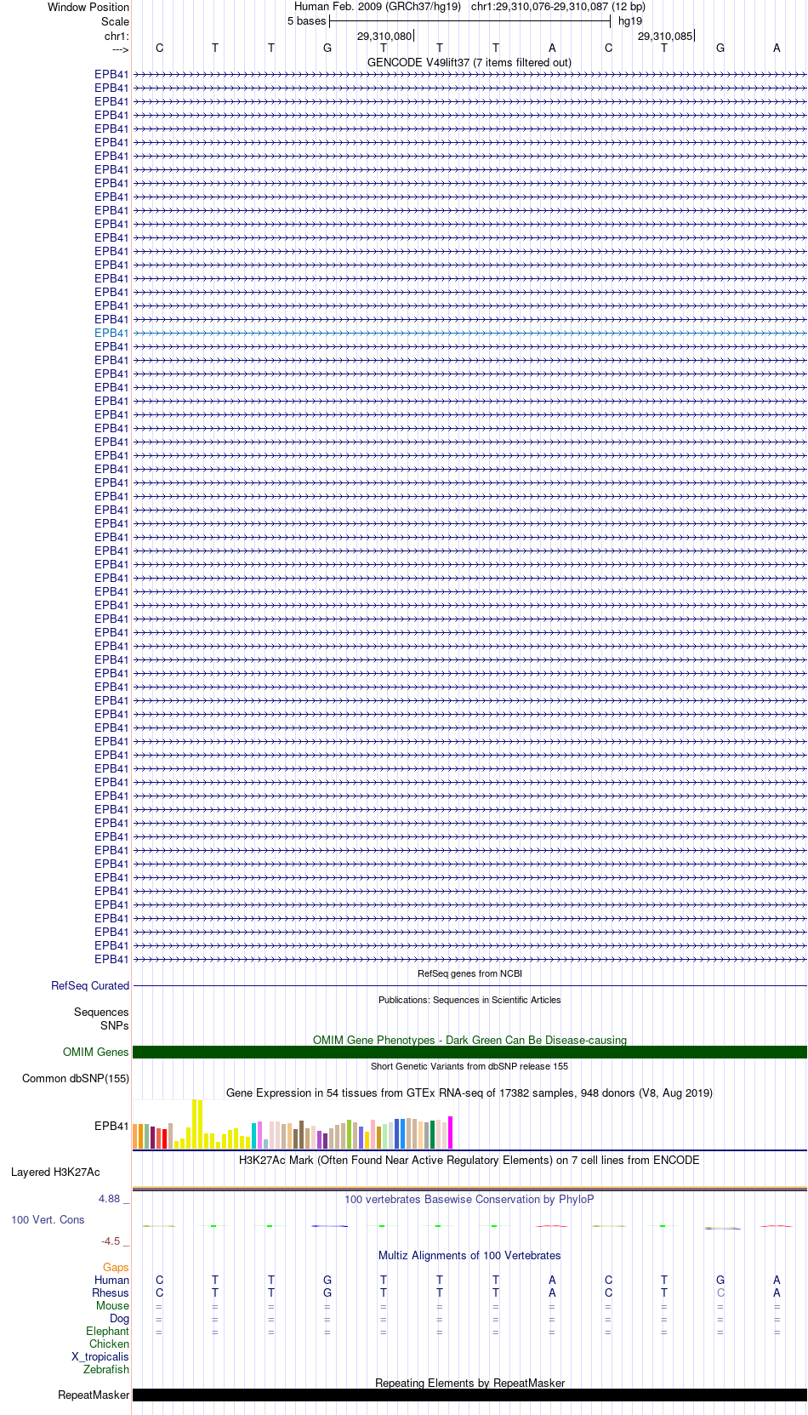Click the light-blue highlighted EPB41 transcript label

coord(111,333)
